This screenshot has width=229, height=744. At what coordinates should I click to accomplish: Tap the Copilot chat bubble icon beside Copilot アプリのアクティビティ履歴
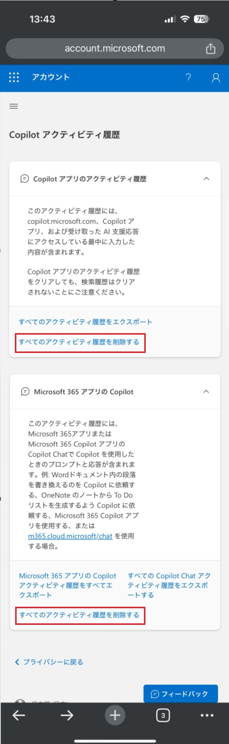(24, 178)
